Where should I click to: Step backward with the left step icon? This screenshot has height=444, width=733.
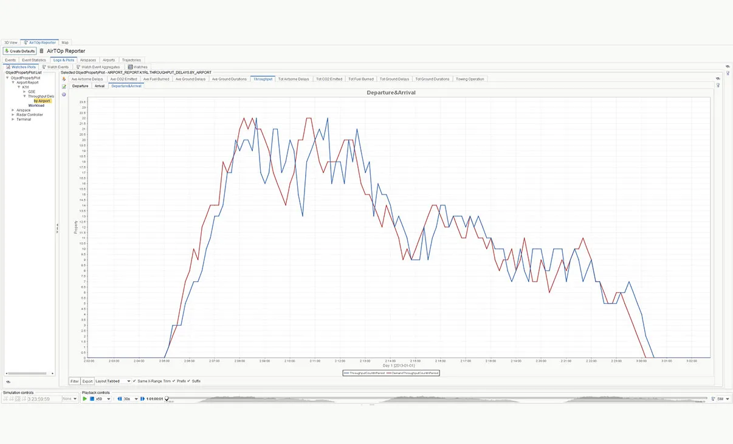pos(120,398)
